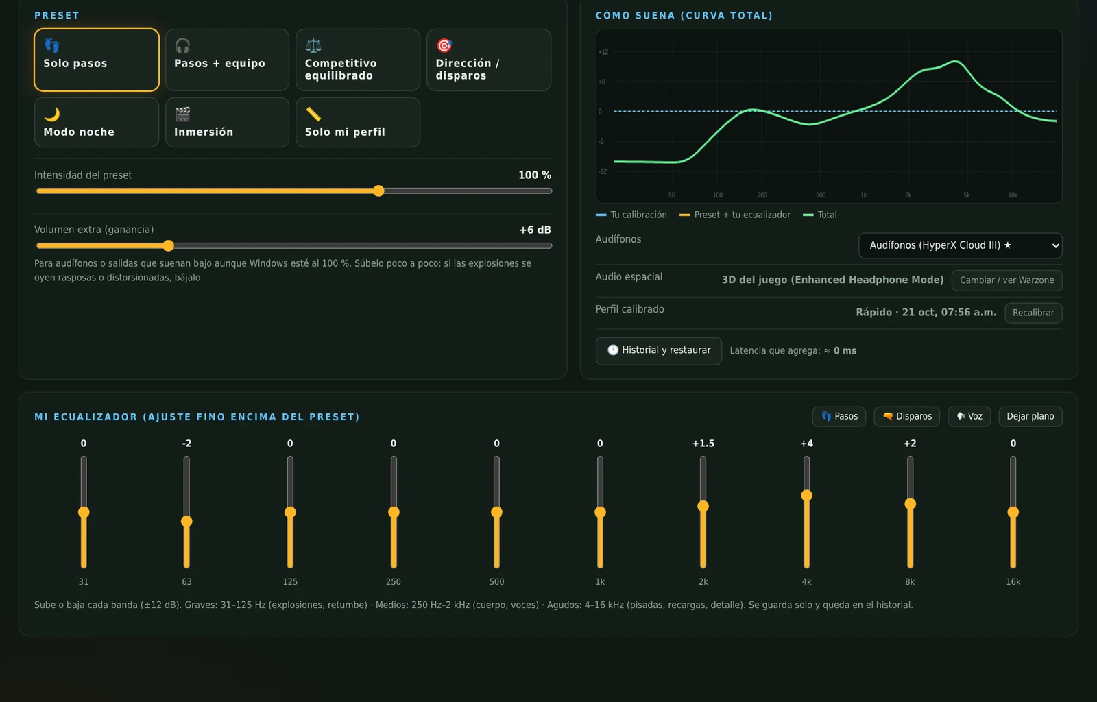Adjust the Intensidad del preset slider
Screen dimensions: 1097x702
point(294,191)
